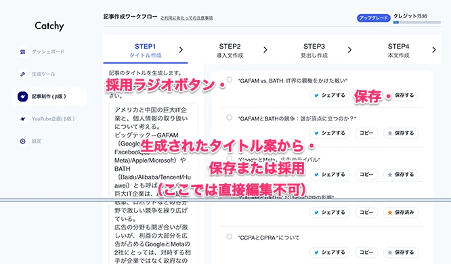Click the star icon for GAFAMとBATHの競争 title
Image resolution: width=451 pixels, height=264 pixels.
[390, 133]
